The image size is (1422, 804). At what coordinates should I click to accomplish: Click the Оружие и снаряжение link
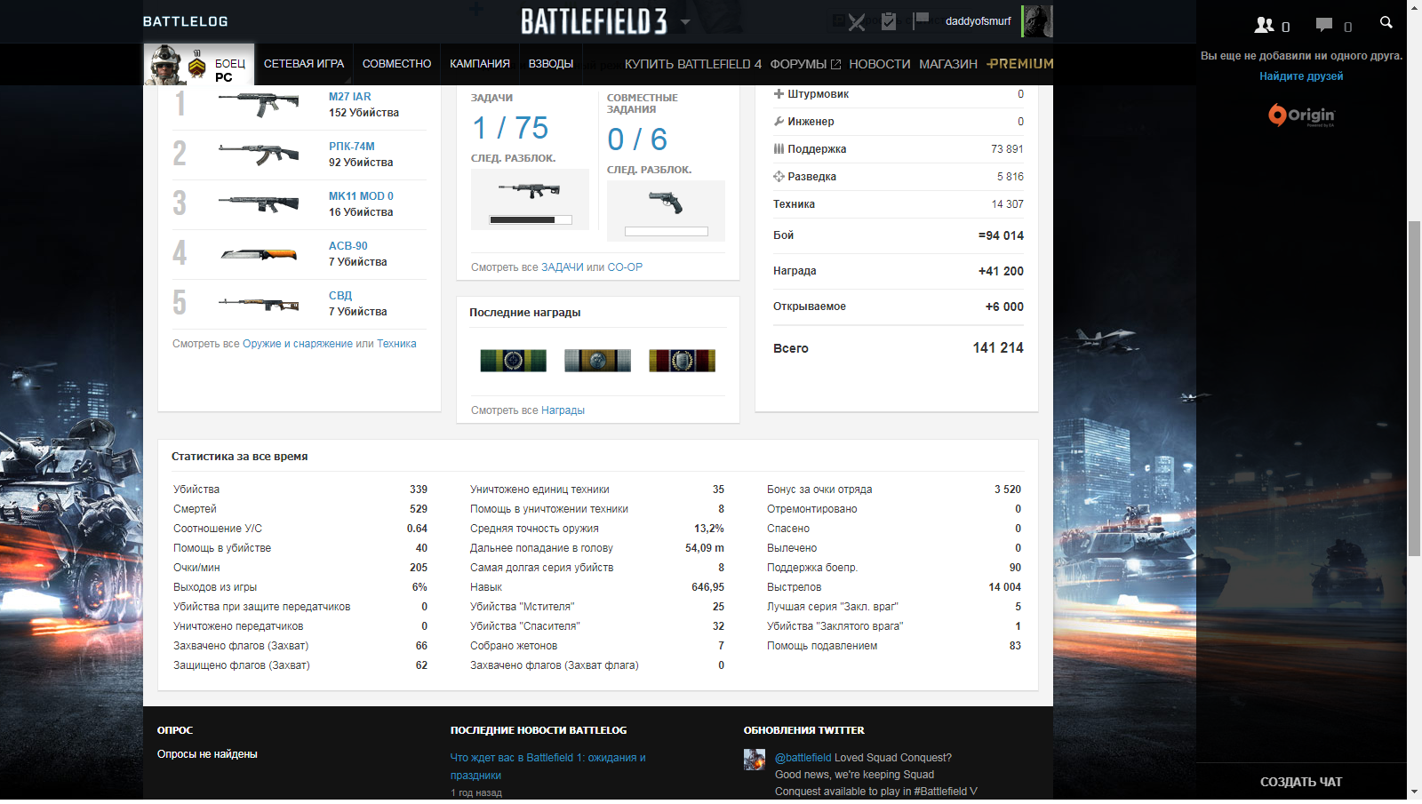click(x=298, y=344)
